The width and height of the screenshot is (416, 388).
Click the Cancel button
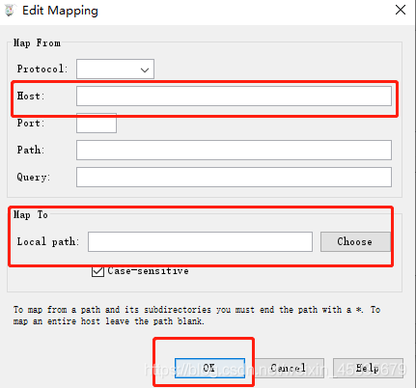point(288,368)
